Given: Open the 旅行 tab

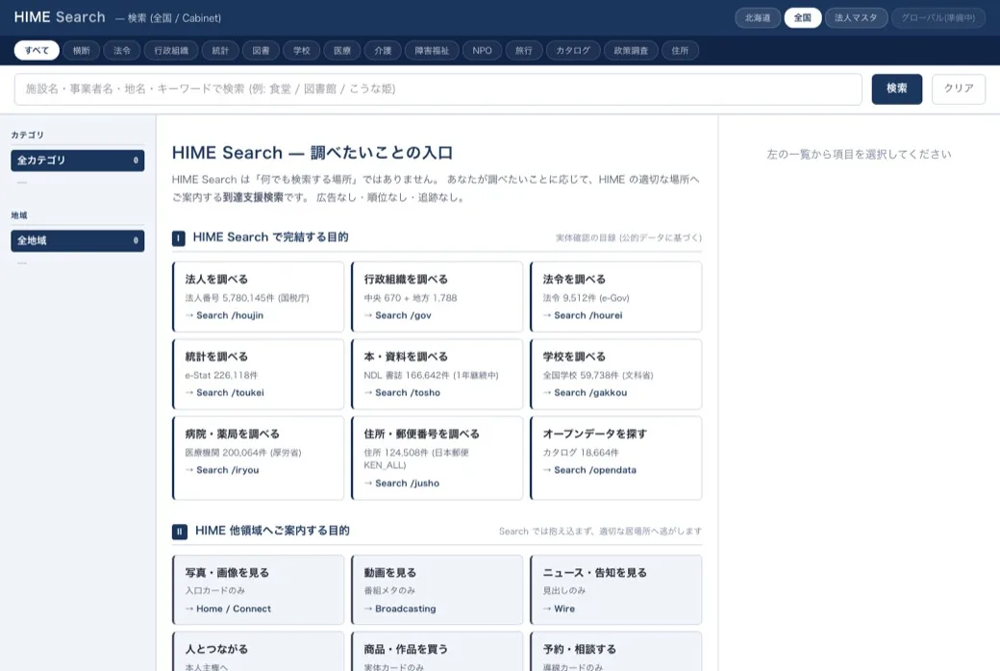Looking at the screenshot, I should (524, 50).
